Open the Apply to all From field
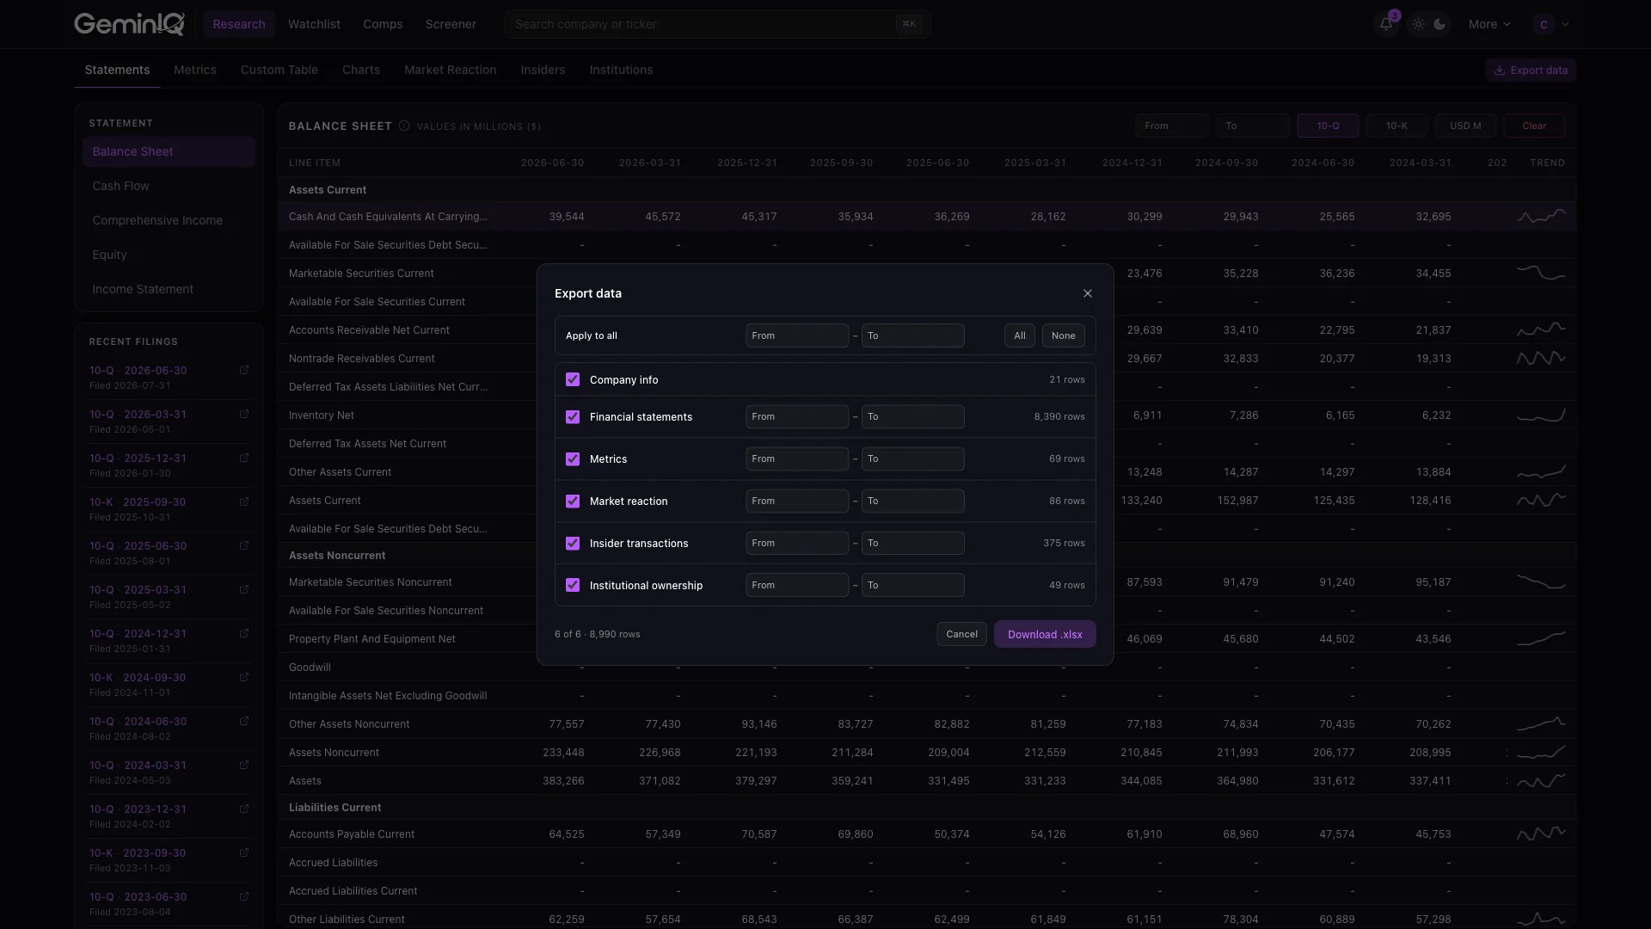1651x929 pixels. [797, 335]
